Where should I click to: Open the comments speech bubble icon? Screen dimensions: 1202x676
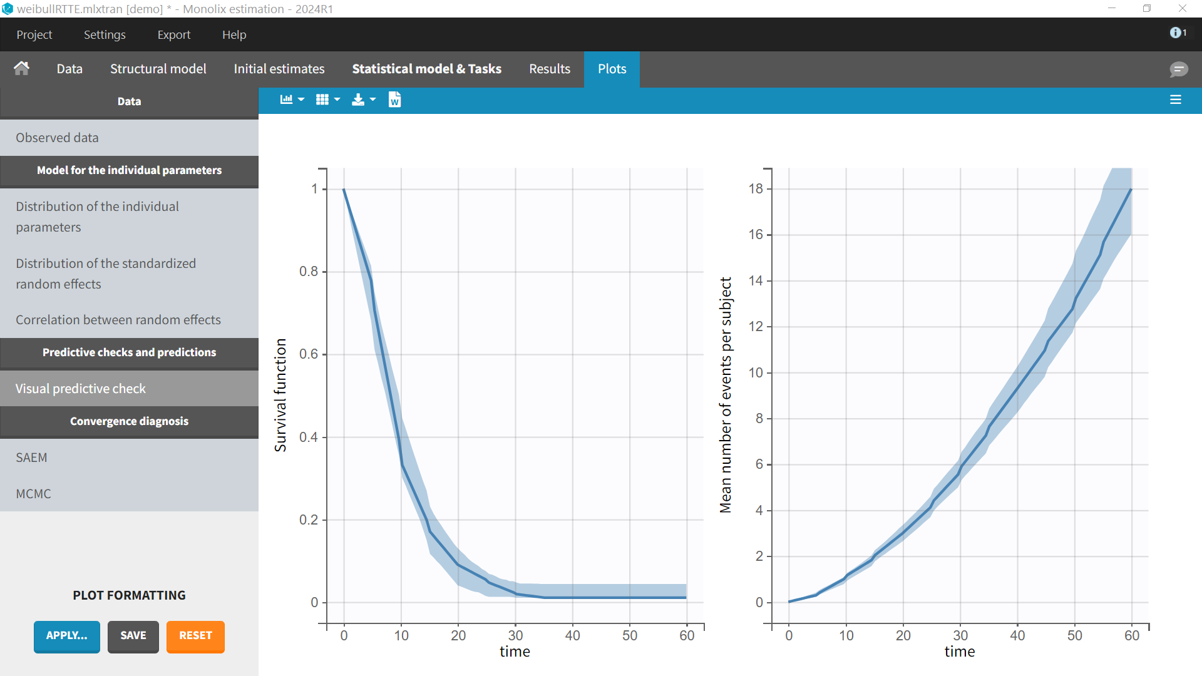1178,69
